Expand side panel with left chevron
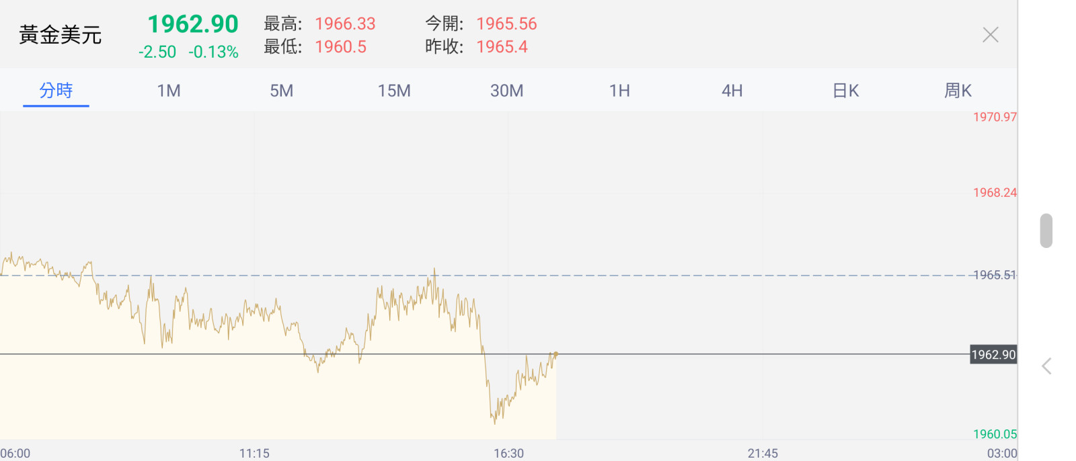Viewport: 1076px width, 461px height. click(1046, 366)
